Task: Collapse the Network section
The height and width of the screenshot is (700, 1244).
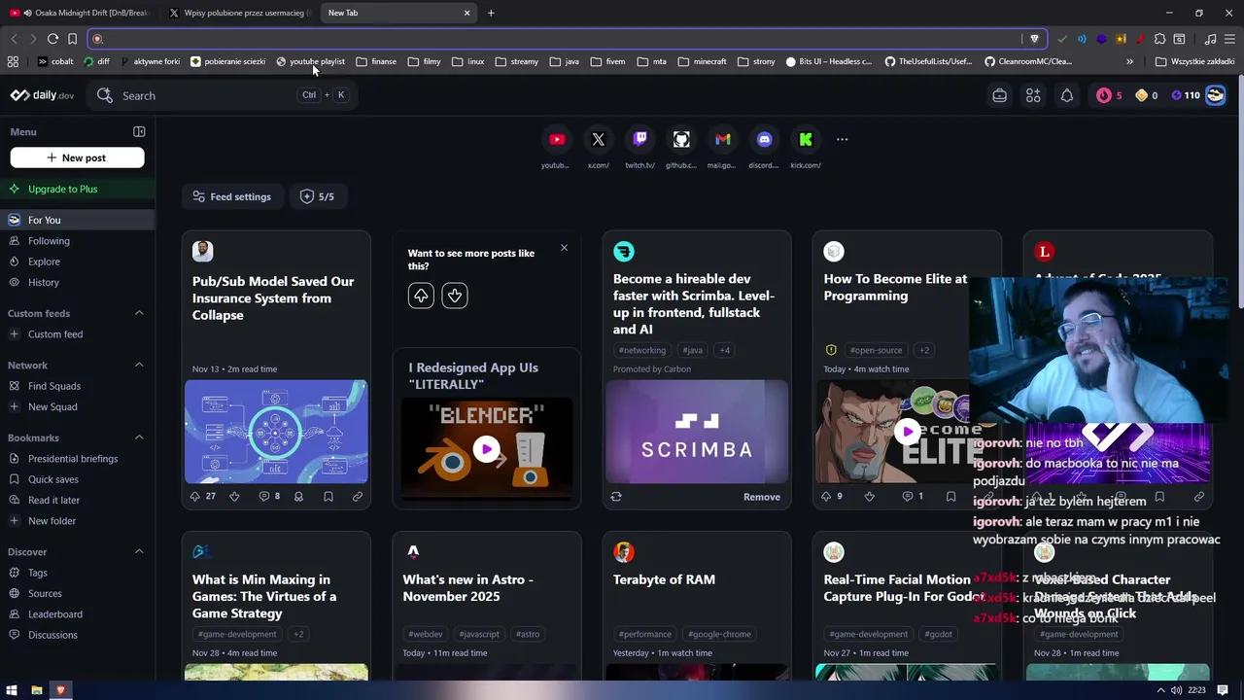Action: point(139,365)
